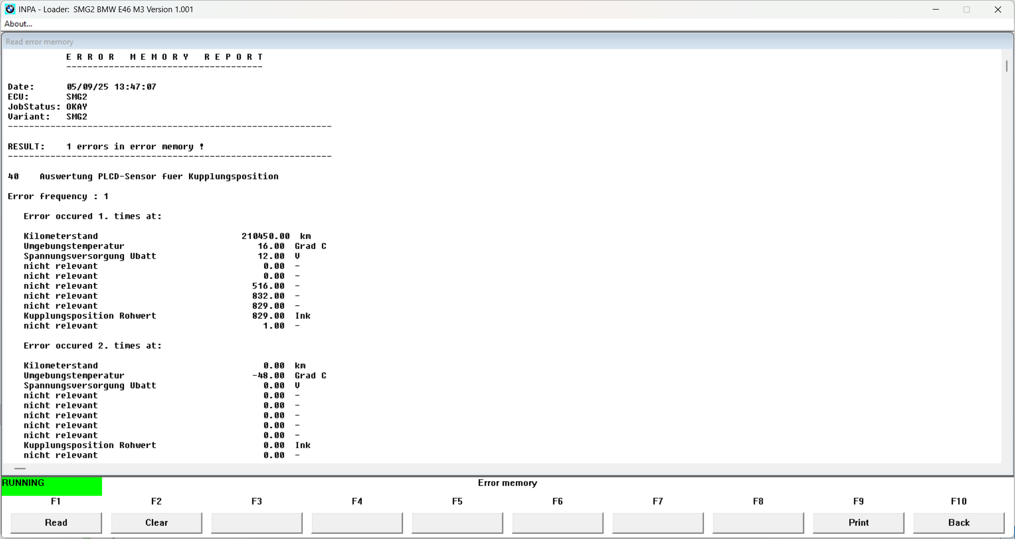This screenshot has height=539, width=1015.
Task: Click the 829.00 Ink Kupplungsposition value
Action: (x=282, y=316)
